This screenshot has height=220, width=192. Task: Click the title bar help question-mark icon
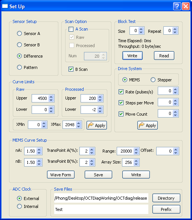[x=177, y=6]
